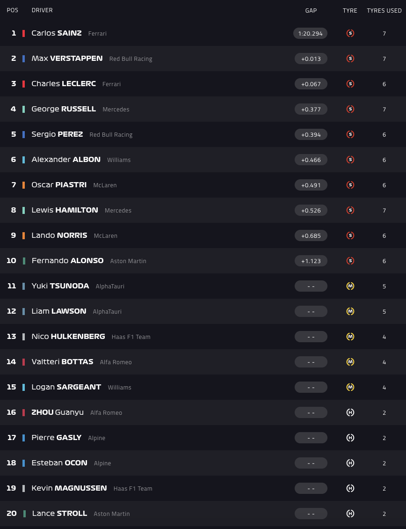
Task: Click Lance Stroll's hard tyre icon
Action: pos(350,514)
